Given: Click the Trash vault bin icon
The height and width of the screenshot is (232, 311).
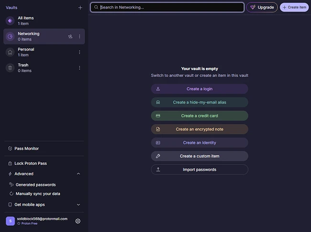Looking at the screenshot, I should click(x=10, y=68).
